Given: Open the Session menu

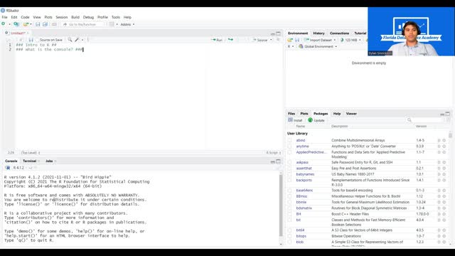Looking at the screenshot, I should tap(62, 17).
